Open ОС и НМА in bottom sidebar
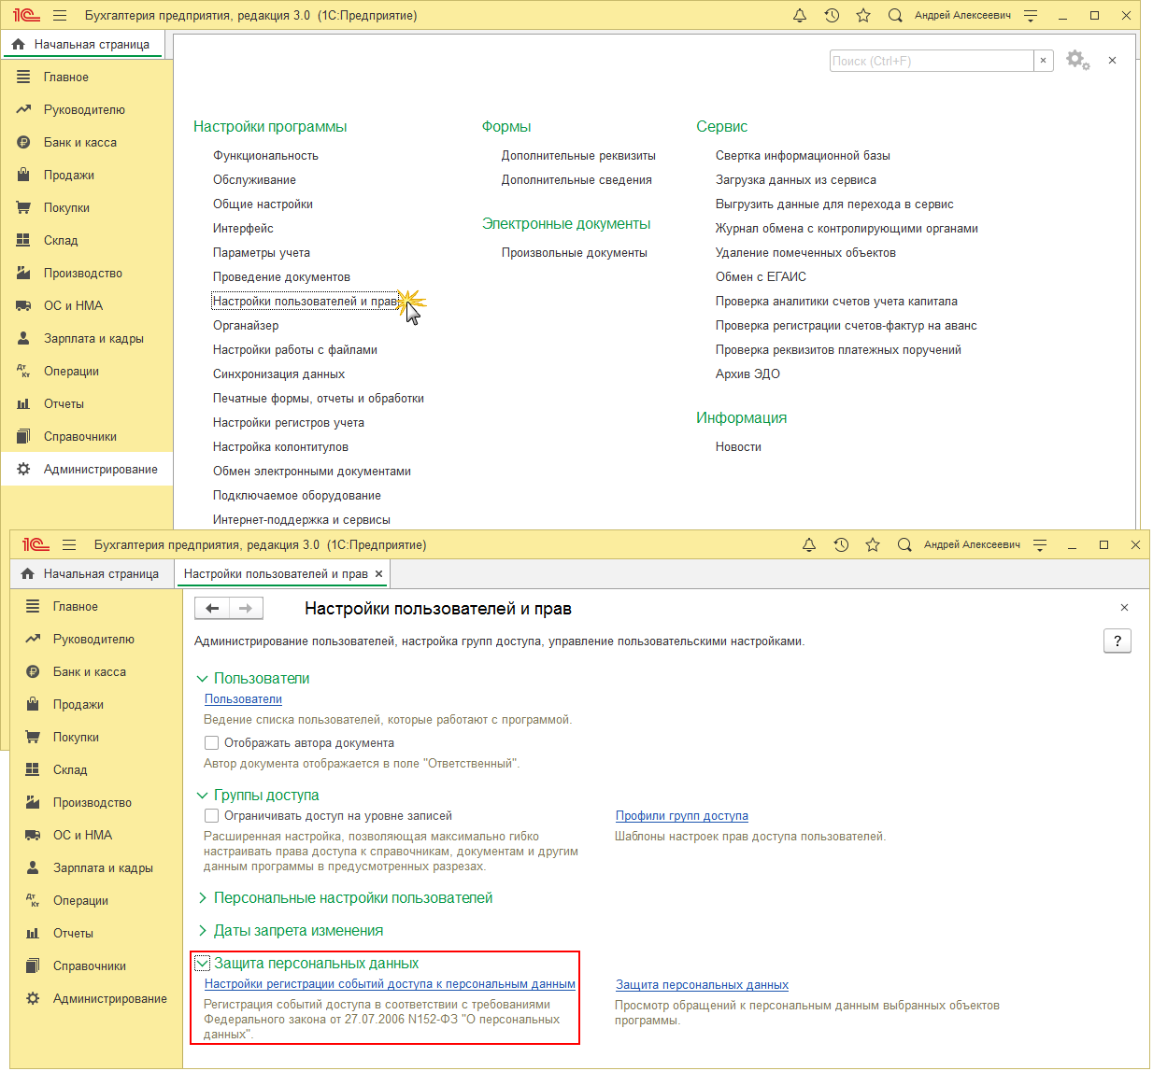1153x1071 pixels. [x=96, y=836]
